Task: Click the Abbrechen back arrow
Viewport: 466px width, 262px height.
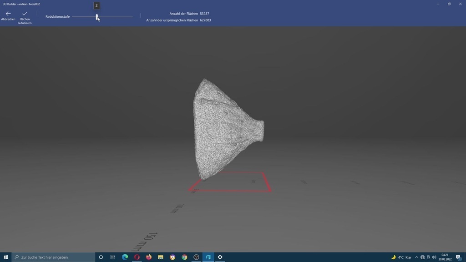Action: [x=8, y=13]
